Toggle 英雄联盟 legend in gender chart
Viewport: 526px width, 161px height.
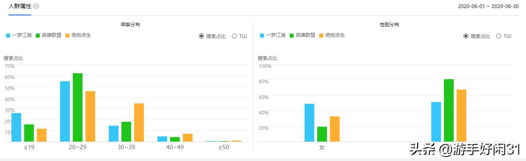coord(303,36)
